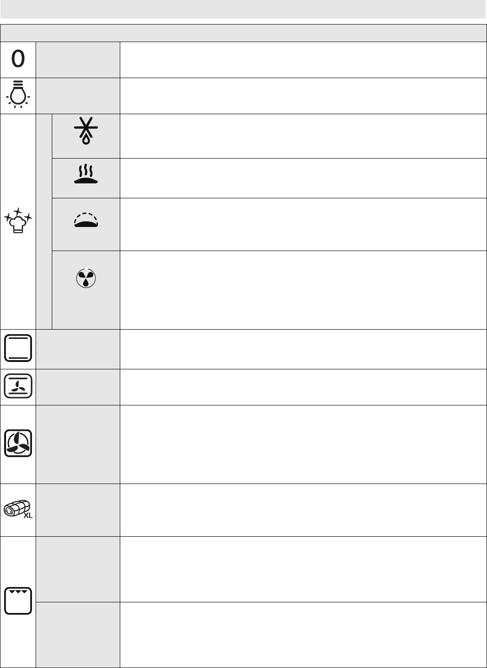Image resolution: width=487 pixels, height=668 pixels.
Task: Click the white description cell beside the XL roast icon
Action: (303, 510)
